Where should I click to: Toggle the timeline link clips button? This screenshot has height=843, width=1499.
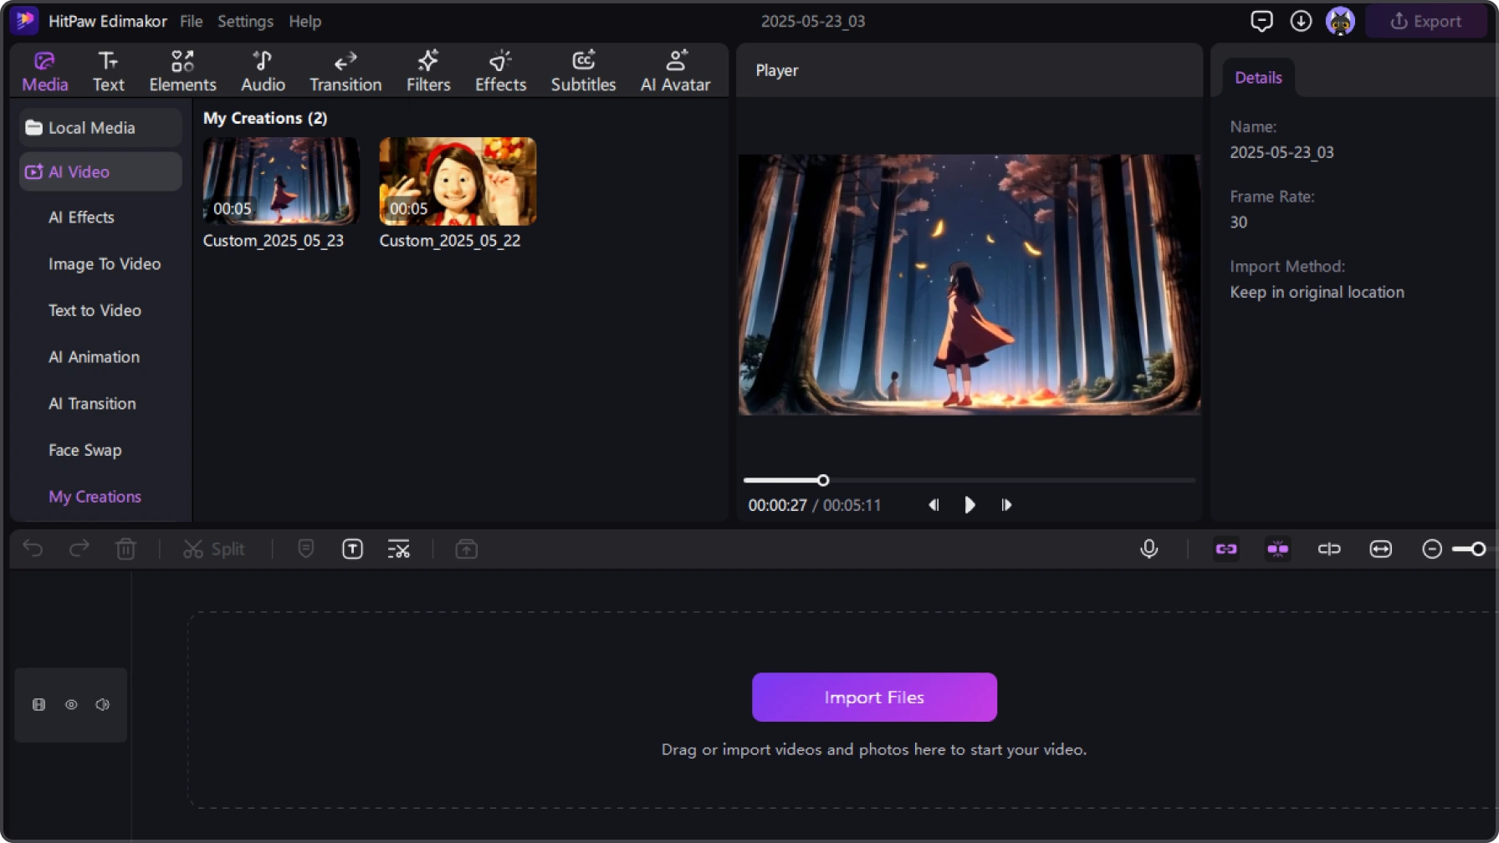click(x=1225, y=549)
